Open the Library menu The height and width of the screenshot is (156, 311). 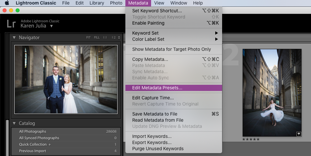pyautogui.click(x=97, y=3)
